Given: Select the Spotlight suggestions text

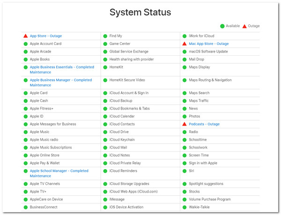Looking at the screenshot, I should (x=206, y=184).
